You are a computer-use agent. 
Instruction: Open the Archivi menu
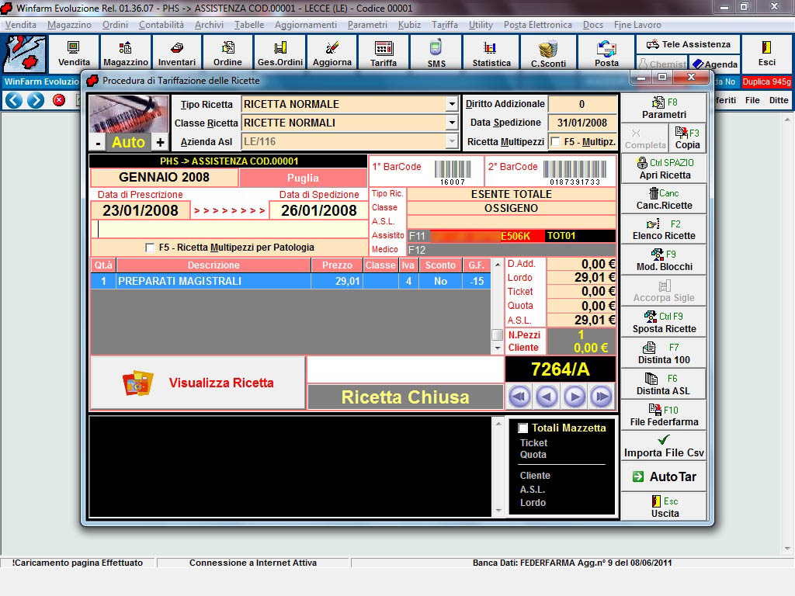(x=209, y=25)
